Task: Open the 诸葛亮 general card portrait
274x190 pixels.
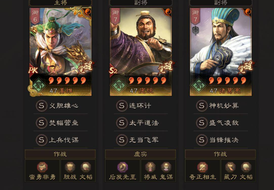Action: tap(221, 52)
